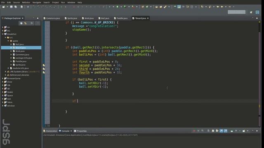This screenshot has height=148, width=264.
Task: Select the Java perspective icon
Action: (x=257, y=12)
